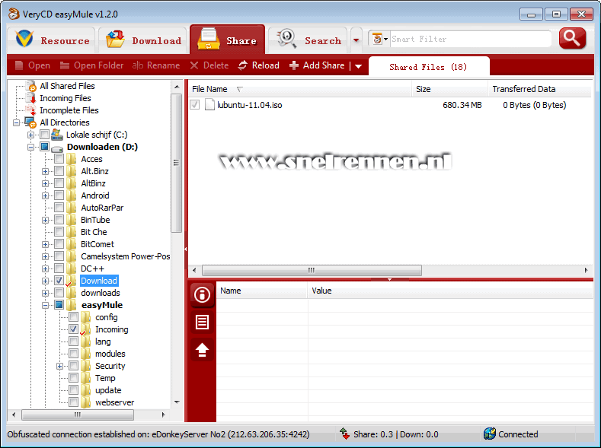
Task: Check the Acces folder checkbox
Action: [x=59, y=159]
